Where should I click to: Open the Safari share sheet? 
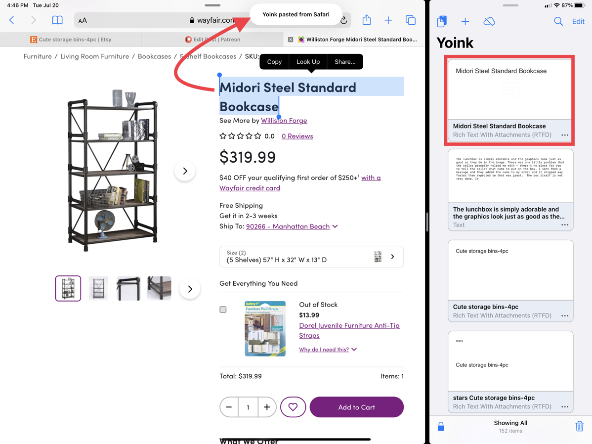[367, 20]
